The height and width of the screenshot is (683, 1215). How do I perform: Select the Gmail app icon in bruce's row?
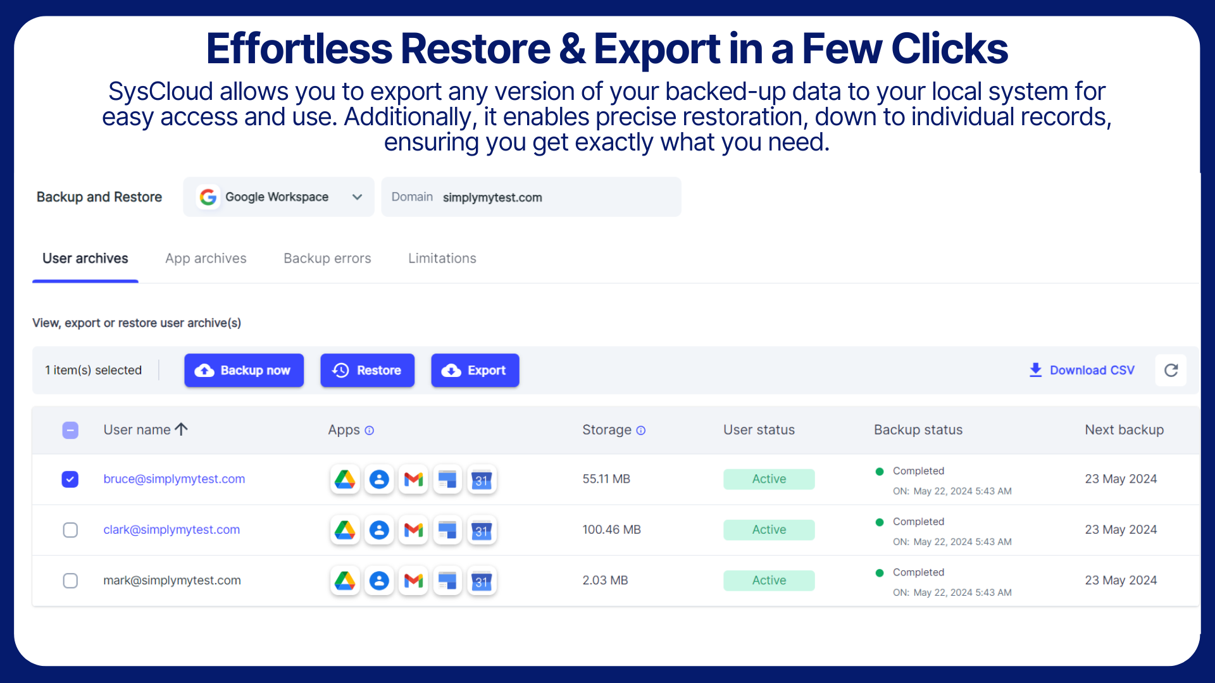pyautogui.click(x=413, y=479)
